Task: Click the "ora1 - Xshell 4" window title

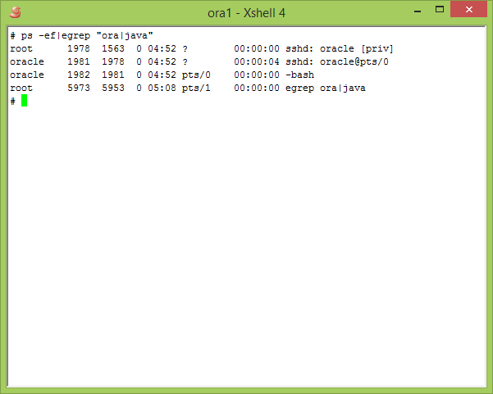Action: pyautogui.click(x=246, y=12)
